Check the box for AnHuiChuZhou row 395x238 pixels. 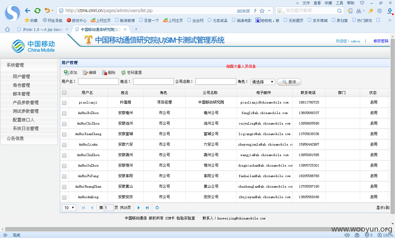[x=64, y=155]
